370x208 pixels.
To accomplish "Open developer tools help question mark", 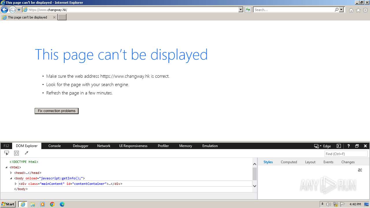I will tap(349, 146).
